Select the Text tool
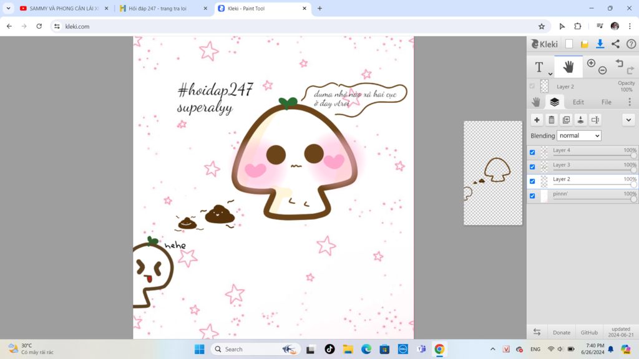This screenshot has width=639, height=359. [539, 67]
